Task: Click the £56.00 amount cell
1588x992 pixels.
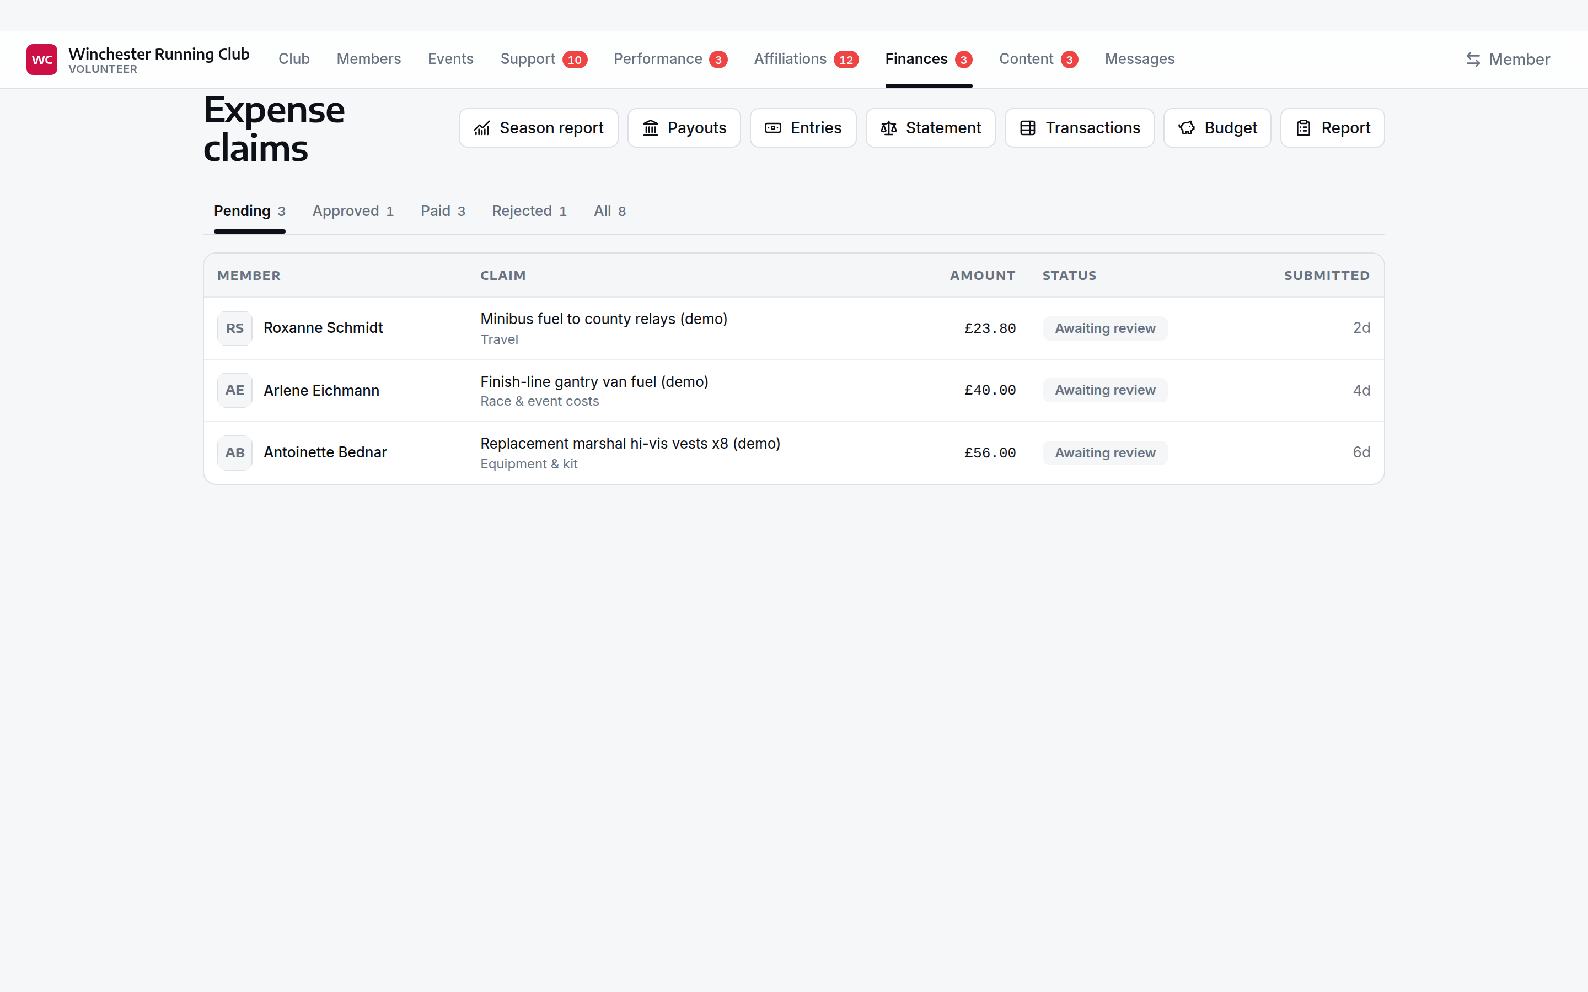Action: pyautogui.click(x=990, y=452)
